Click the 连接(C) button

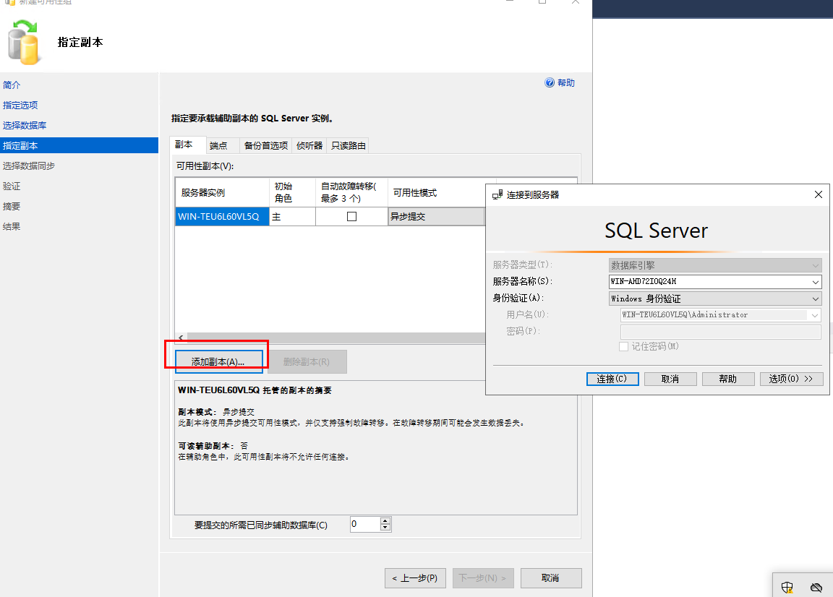click(x=612, y=379)
